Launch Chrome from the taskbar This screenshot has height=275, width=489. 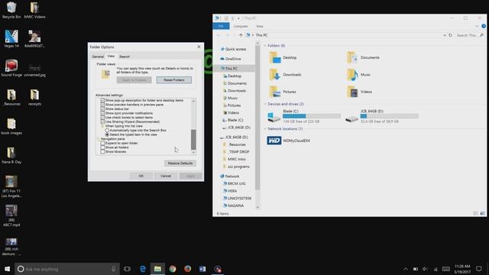click(x=173, y=269)
